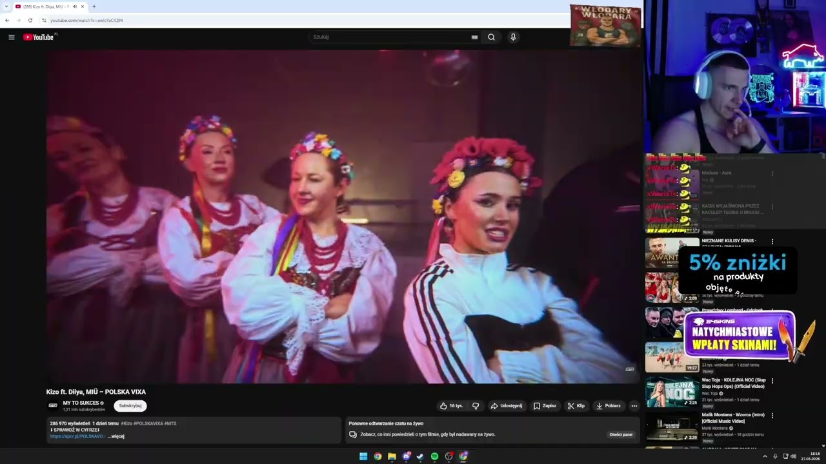
Task: Expand description with ...więcej
Action: (x=116, y=436)
